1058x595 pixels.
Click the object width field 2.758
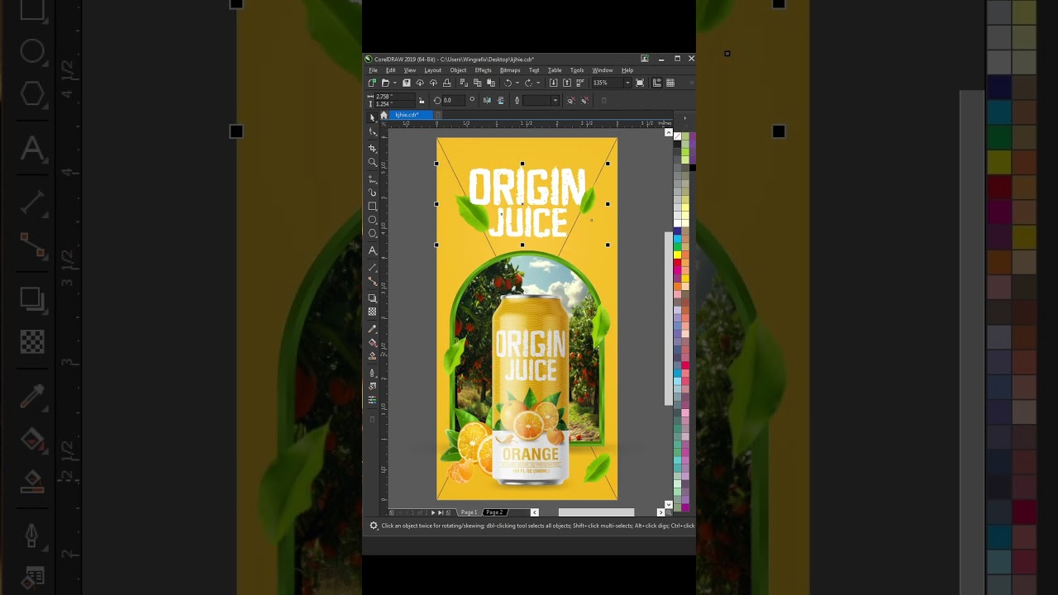click(393, 97)
